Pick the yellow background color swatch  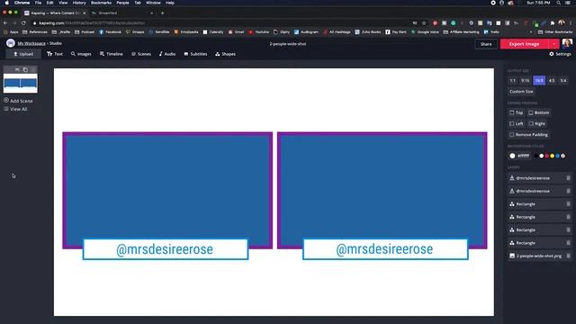[x=552, y=156]
